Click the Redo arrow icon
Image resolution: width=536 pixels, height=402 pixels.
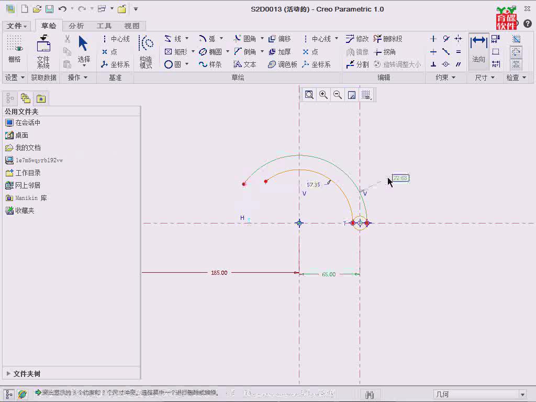(82, 9)
